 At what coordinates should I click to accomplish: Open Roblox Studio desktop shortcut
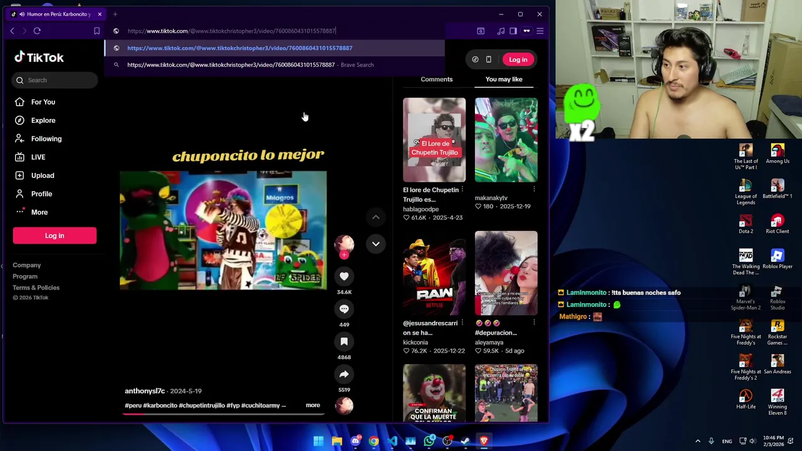pos(778,298)
